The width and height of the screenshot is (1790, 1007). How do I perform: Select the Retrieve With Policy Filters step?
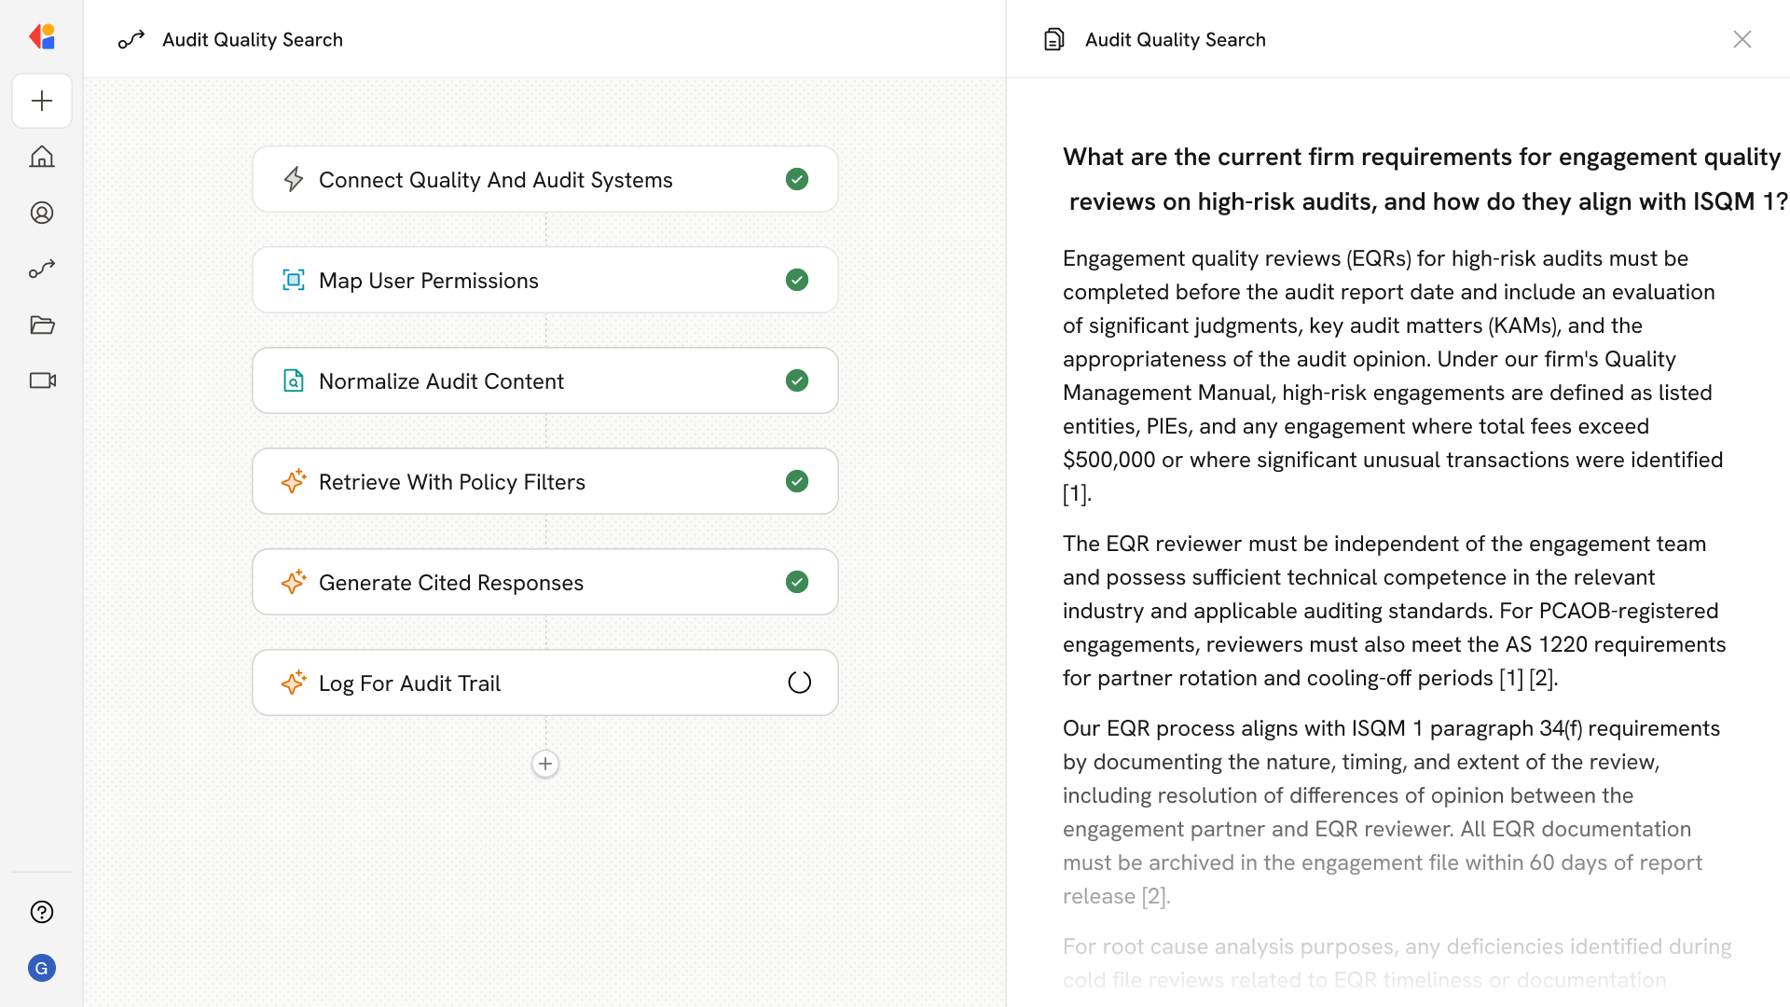(x=544, y=481)
